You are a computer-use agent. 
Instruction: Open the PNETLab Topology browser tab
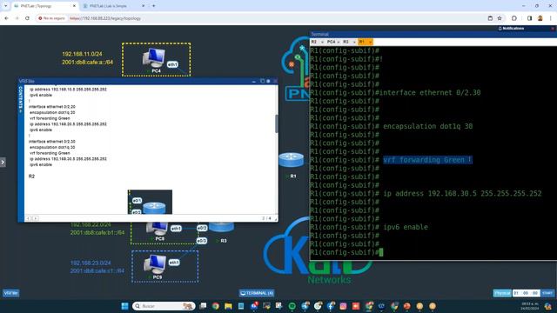[x=44, y=6]
